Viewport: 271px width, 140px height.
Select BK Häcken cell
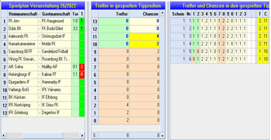(x=23, y=97)
